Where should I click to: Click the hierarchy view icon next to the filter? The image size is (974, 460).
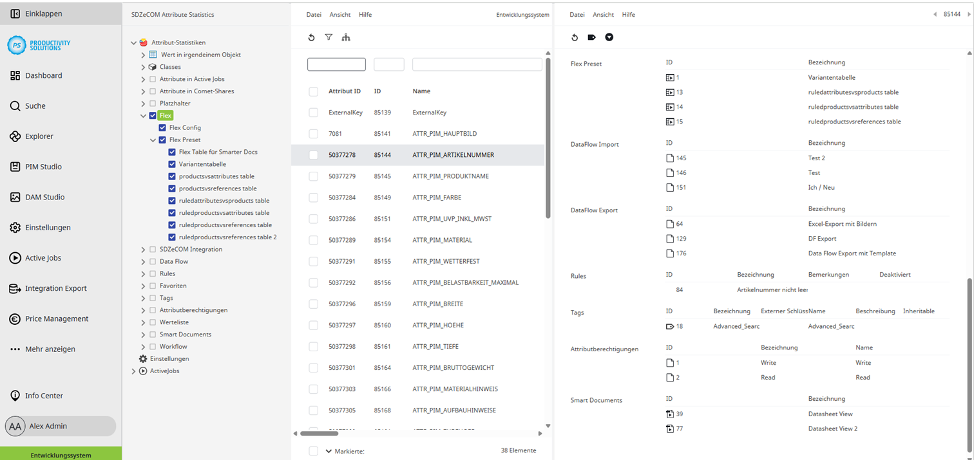(346, 37)
